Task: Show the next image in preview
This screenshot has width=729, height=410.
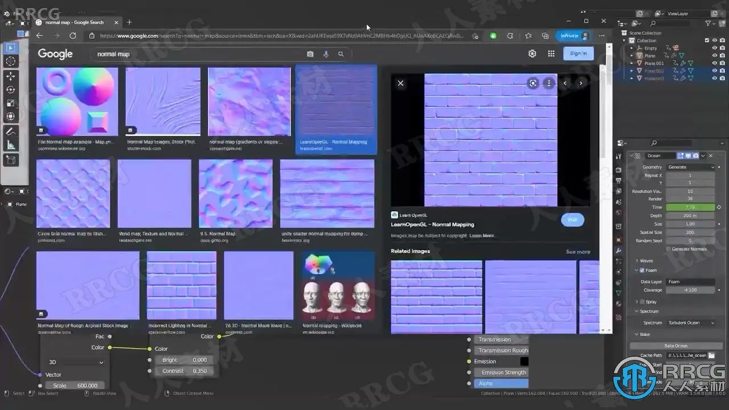Action: tap(580, 83)
